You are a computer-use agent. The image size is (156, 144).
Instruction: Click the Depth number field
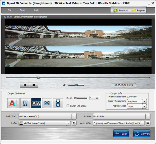point(93,98)
